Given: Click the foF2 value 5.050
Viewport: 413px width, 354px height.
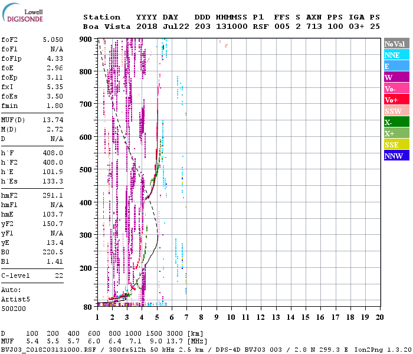Looking at the screenshot, I should [53, 40].
